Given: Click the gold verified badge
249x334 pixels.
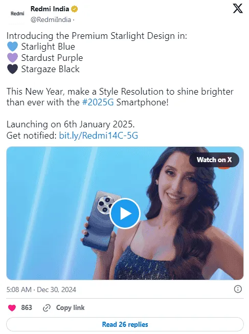Looking at the screenshot, I should pos(74,9).
